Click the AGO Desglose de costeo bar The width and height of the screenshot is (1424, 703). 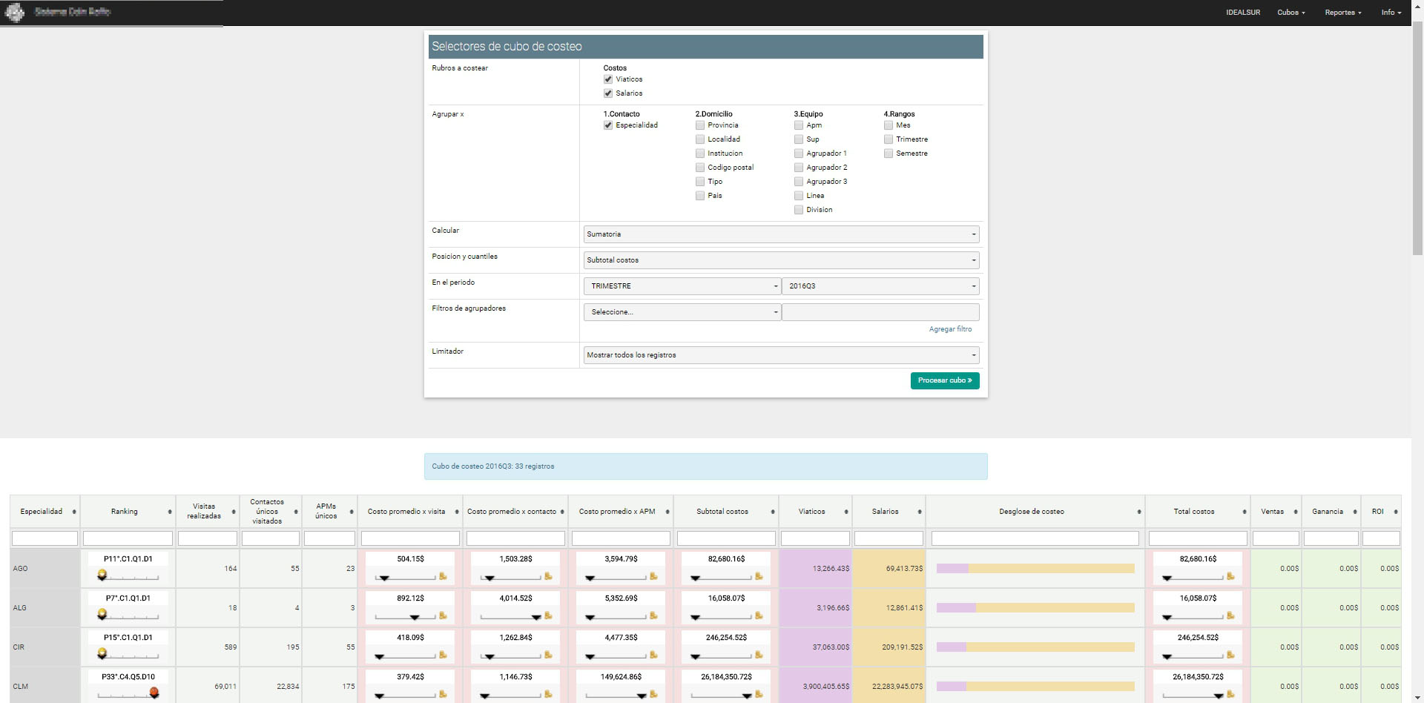[x=1035, y=569]
